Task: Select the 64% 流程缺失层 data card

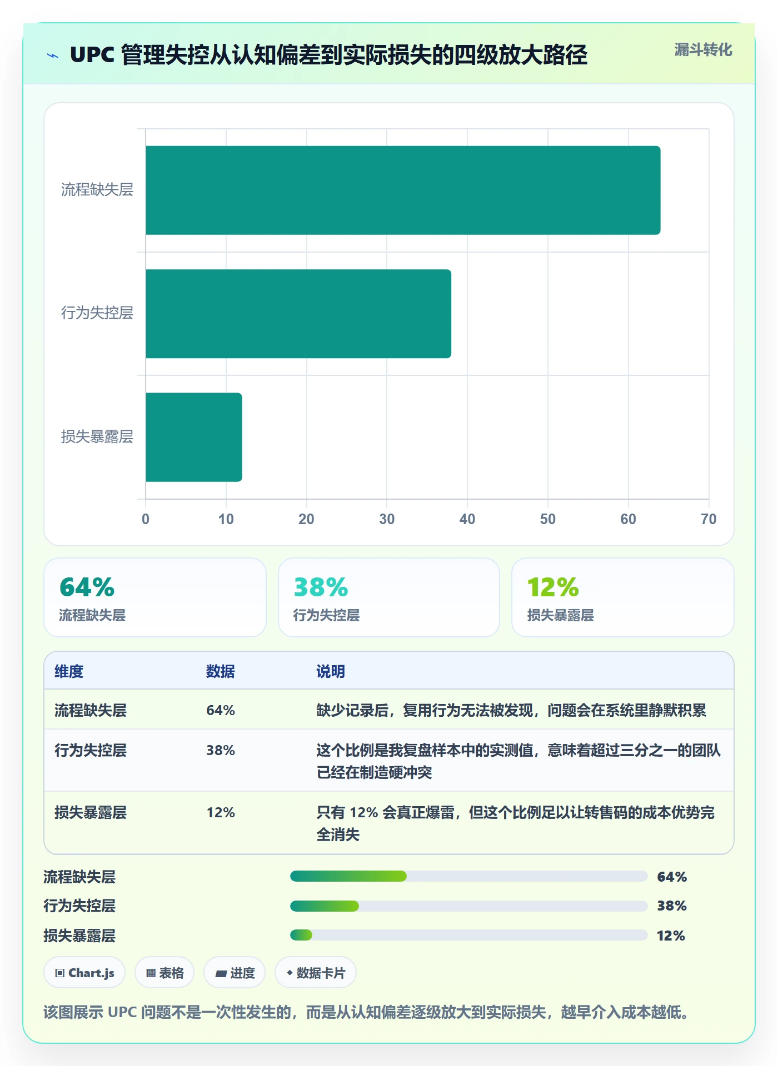Action: pos(155,597)
